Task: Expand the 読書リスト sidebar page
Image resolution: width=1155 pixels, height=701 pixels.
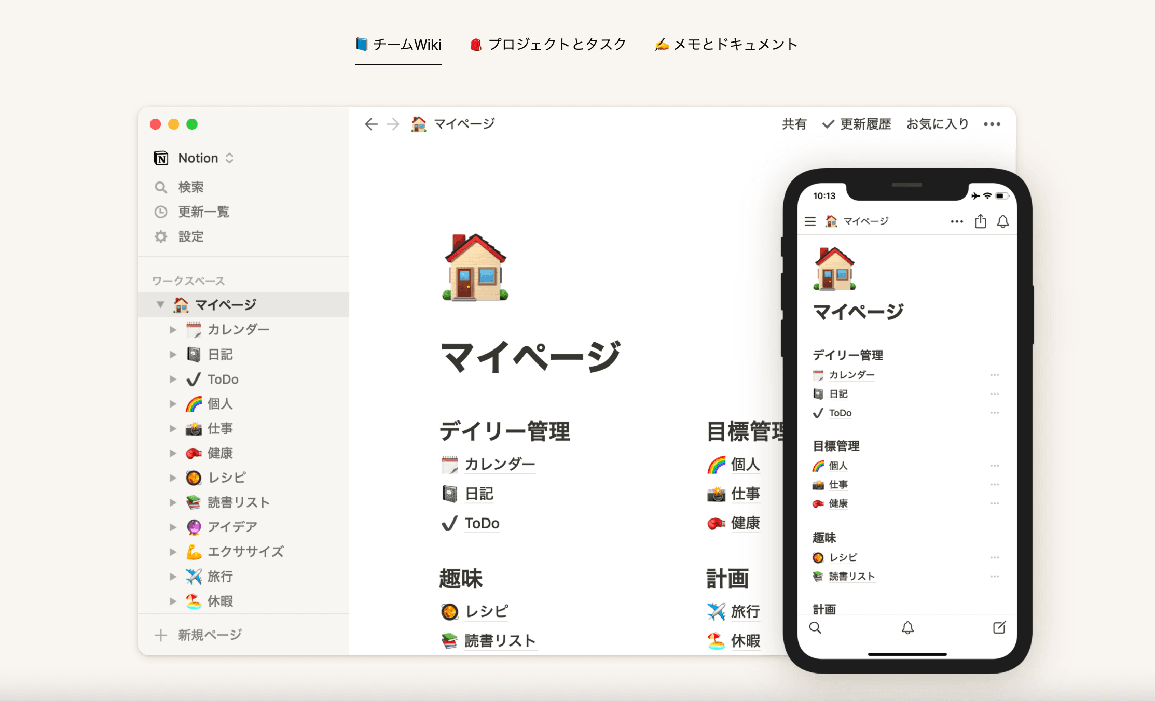Action: (x=173, y=502)
